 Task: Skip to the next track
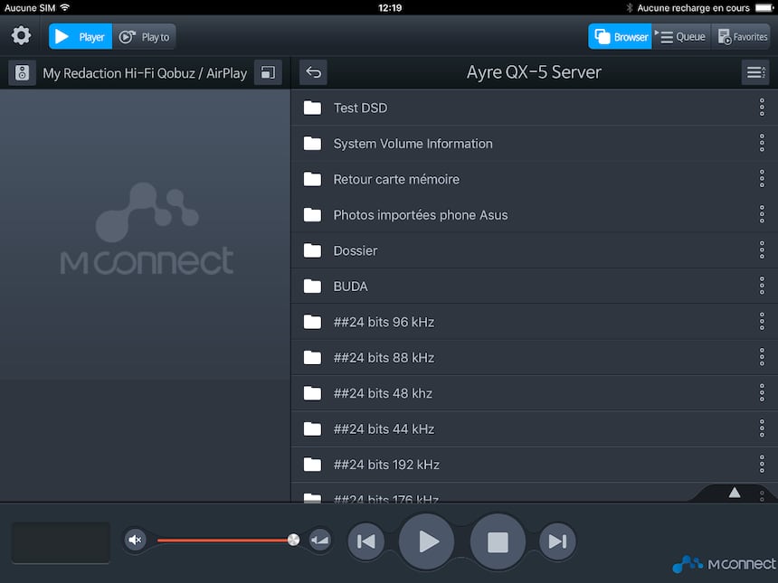tap(557, 541)
